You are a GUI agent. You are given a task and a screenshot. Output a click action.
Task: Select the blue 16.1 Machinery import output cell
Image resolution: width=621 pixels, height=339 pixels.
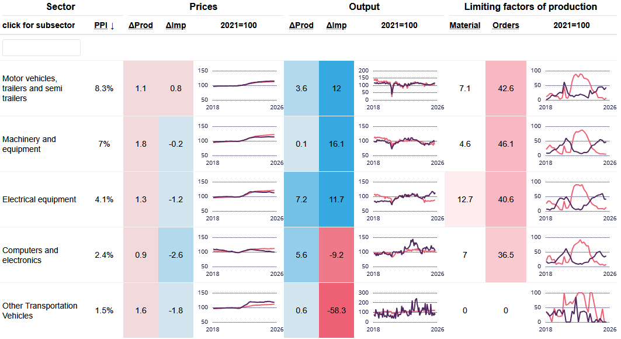coord(336,144)
